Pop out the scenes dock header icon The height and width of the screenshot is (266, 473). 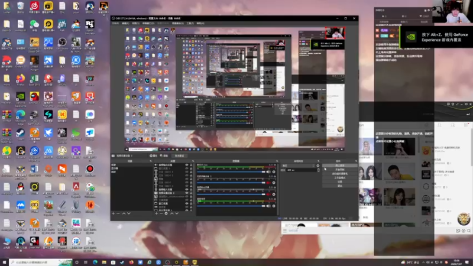coord(151,161)
